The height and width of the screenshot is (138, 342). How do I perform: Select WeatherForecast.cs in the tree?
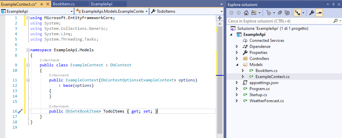click(267, 101)
